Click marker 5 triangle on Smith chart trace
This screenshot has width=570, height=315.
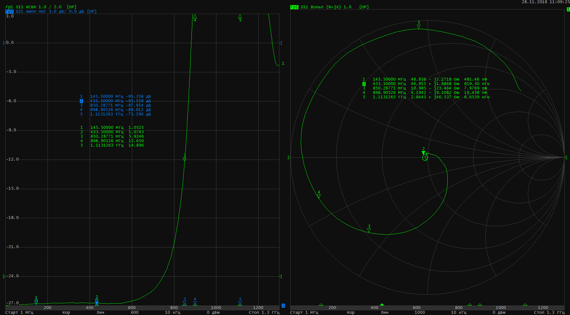point(419,27)
